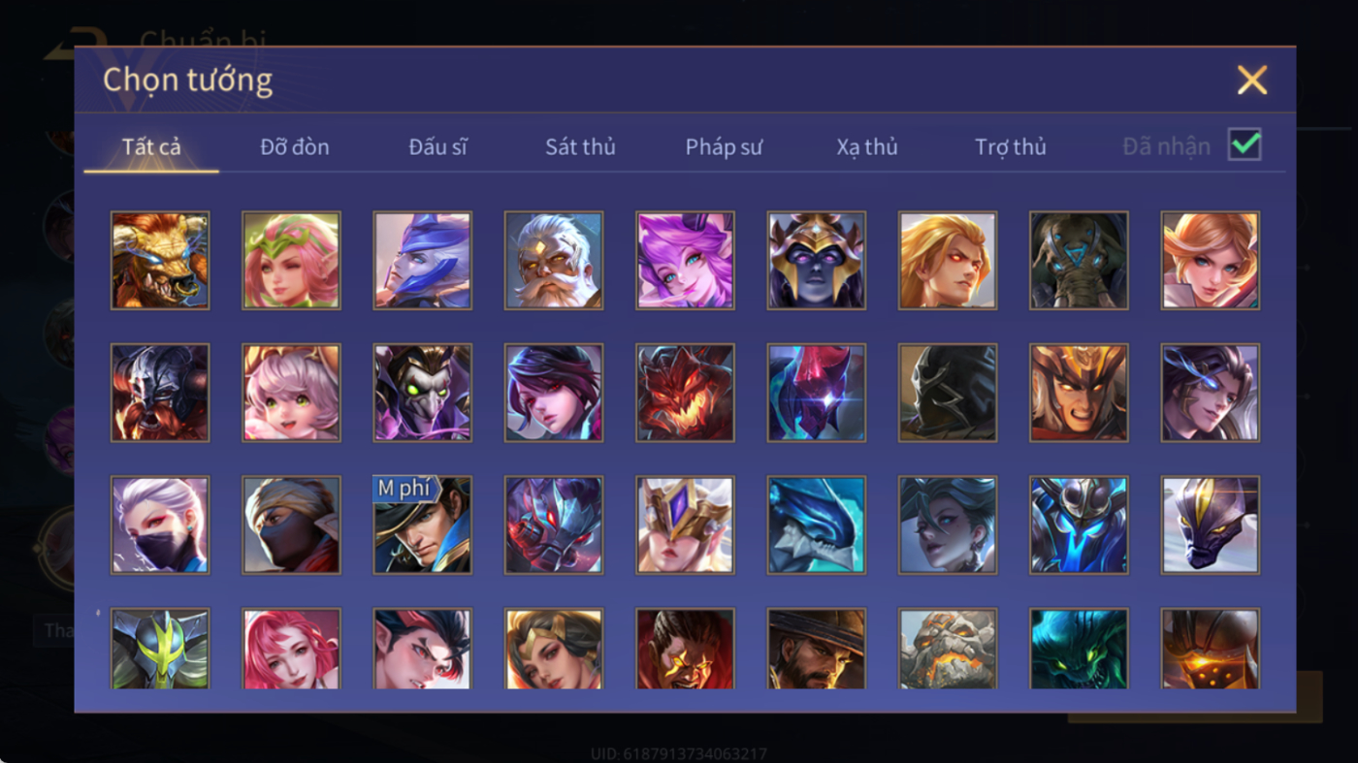1358x763 pixels.
Task: Choose the red demon face hero
Action: point(685,393)
